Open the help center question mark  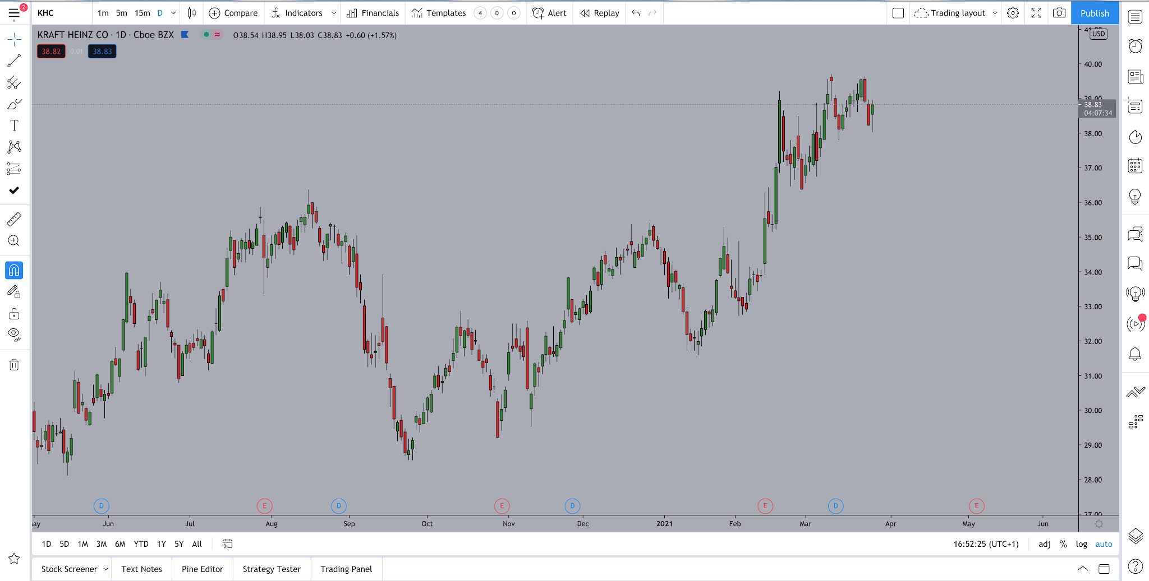(x=1136, y=566)
